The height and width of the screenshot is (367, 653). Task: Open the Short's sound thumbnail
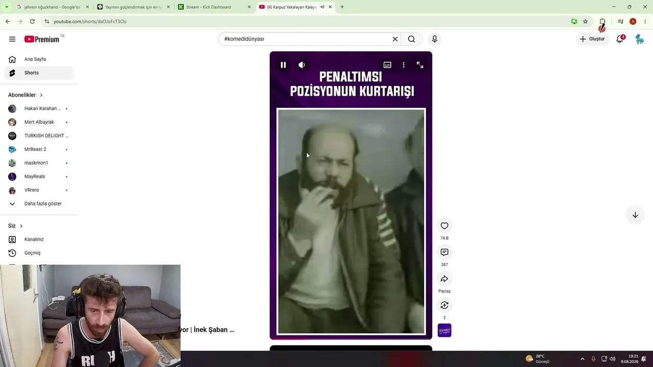tap(444, 330)
